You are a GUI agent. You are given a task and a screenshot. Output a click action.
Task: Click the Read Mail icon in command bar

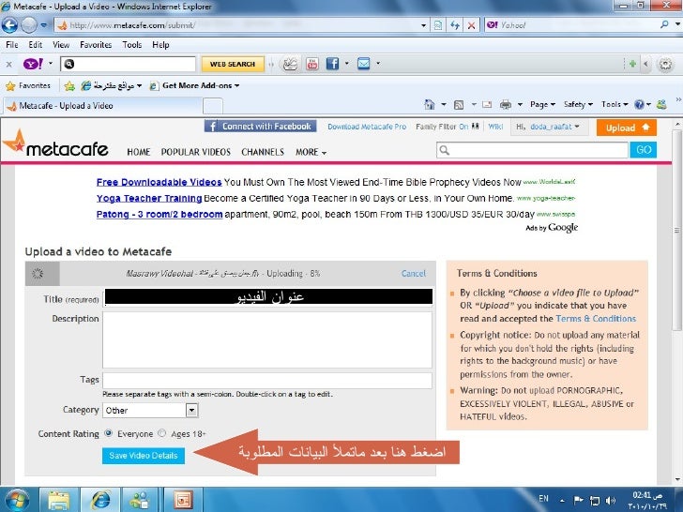(x=487, y=104)
